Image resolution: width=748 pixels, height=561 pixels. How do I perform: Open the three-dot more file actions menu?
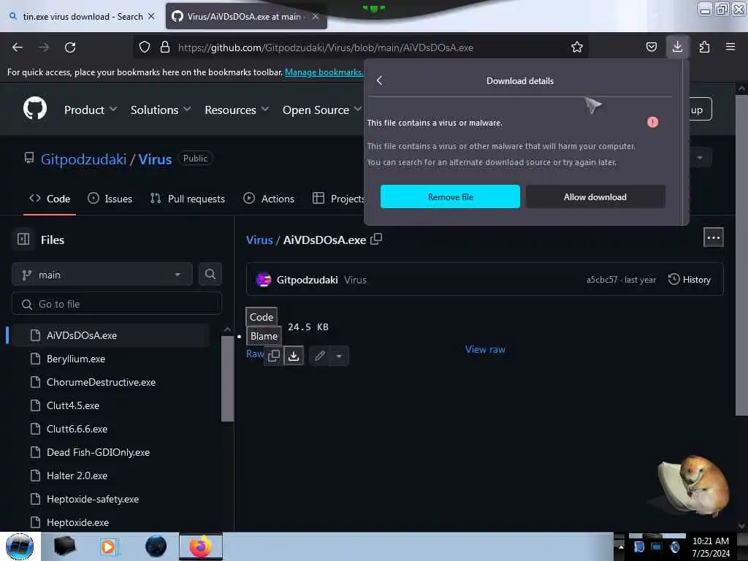[713, 237]
